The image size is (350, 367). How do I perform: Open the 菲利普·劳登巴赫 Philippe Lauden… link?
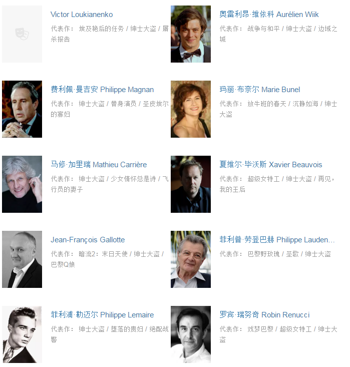click(x=277, y=240)
